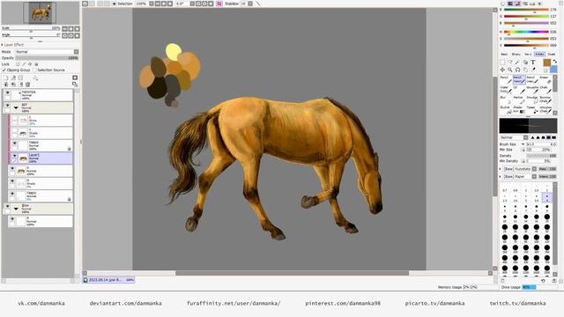
Task: Create a new layer in layer panel
Action: [x=6, y=77]
